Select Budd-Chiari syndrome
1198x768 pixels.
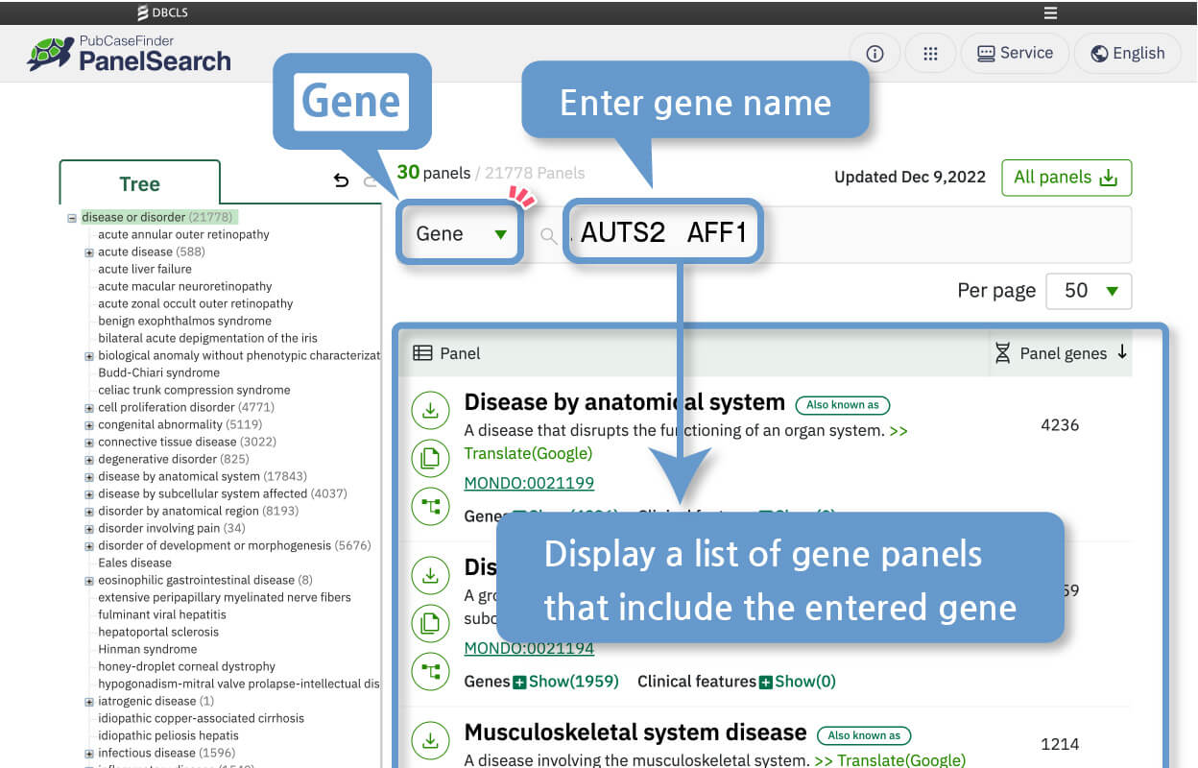click(x=158, y=372)
